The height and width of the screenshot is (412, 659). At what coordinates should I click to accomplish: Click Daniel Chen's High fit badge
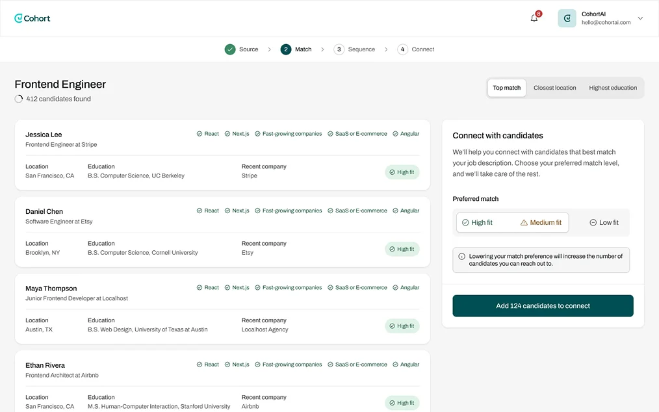[x=402, y=249]
